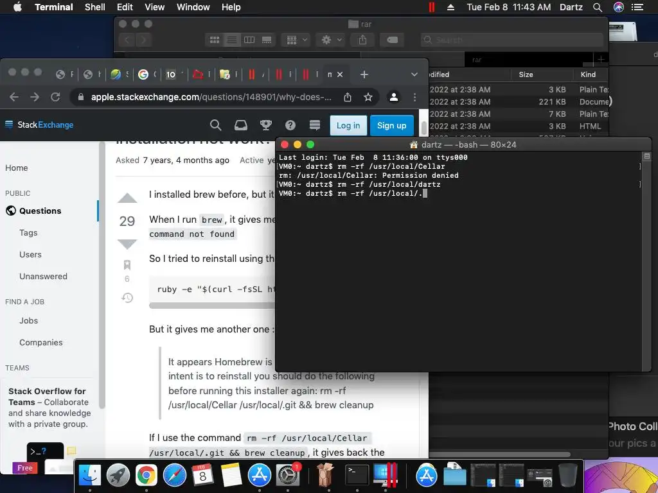Open the View menu in menu bar
658x493 pixels.
tap(154, 7)
